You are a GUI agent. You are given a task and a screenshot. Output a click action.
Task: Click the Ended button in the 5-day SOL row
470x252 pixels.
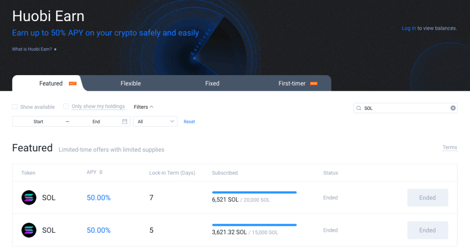point(427,230)
